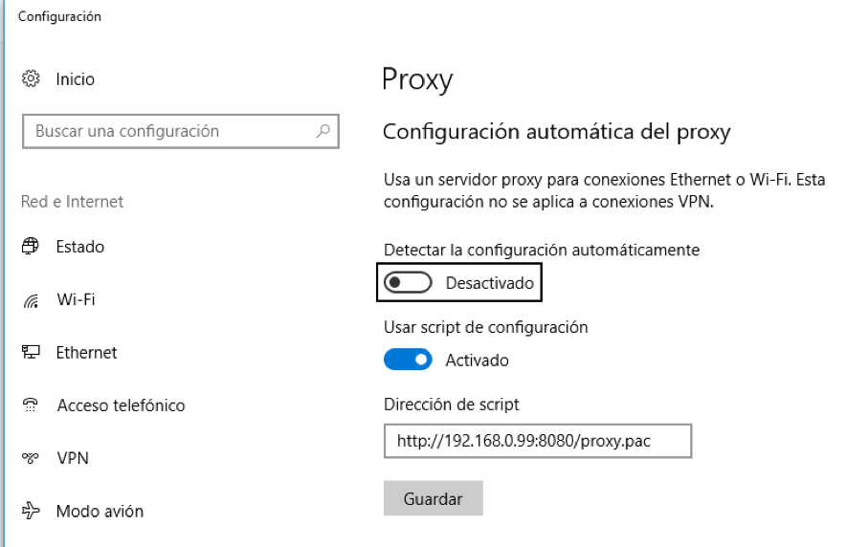Click the Guardar button
Viewport: 847px width, 547px height.
point(434,498)
